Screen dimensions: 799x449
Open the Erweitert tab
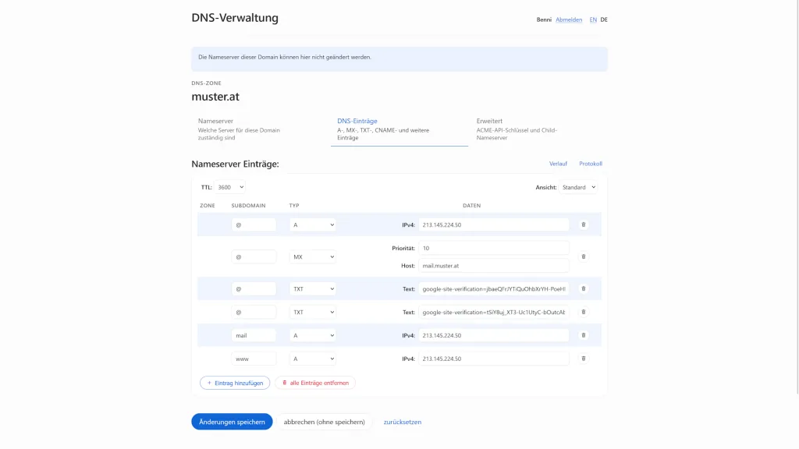pos(538,129)
